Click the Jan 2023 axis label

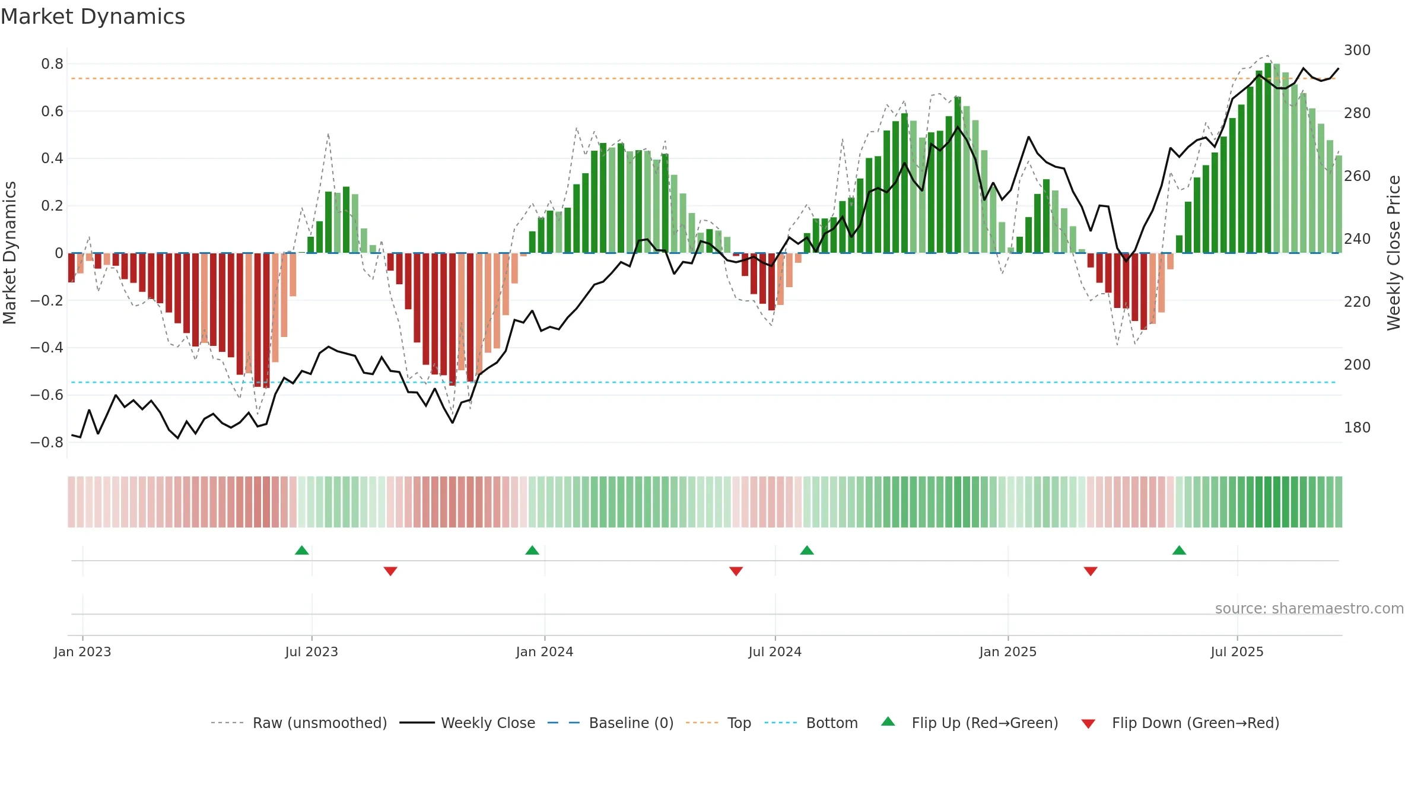pyautogui.click(x=82, y=651)
